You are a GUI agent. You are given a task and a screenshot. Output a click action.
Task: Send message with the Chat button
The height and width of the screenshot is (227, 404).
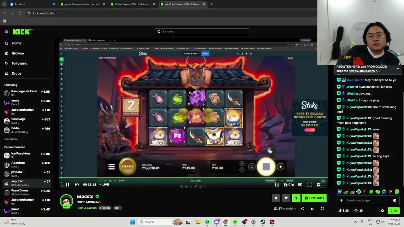coord(394,211)
